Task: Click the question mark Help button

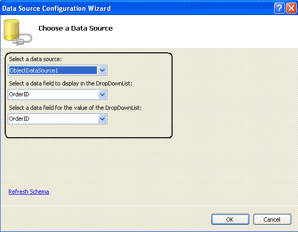Action: (279, 8)
